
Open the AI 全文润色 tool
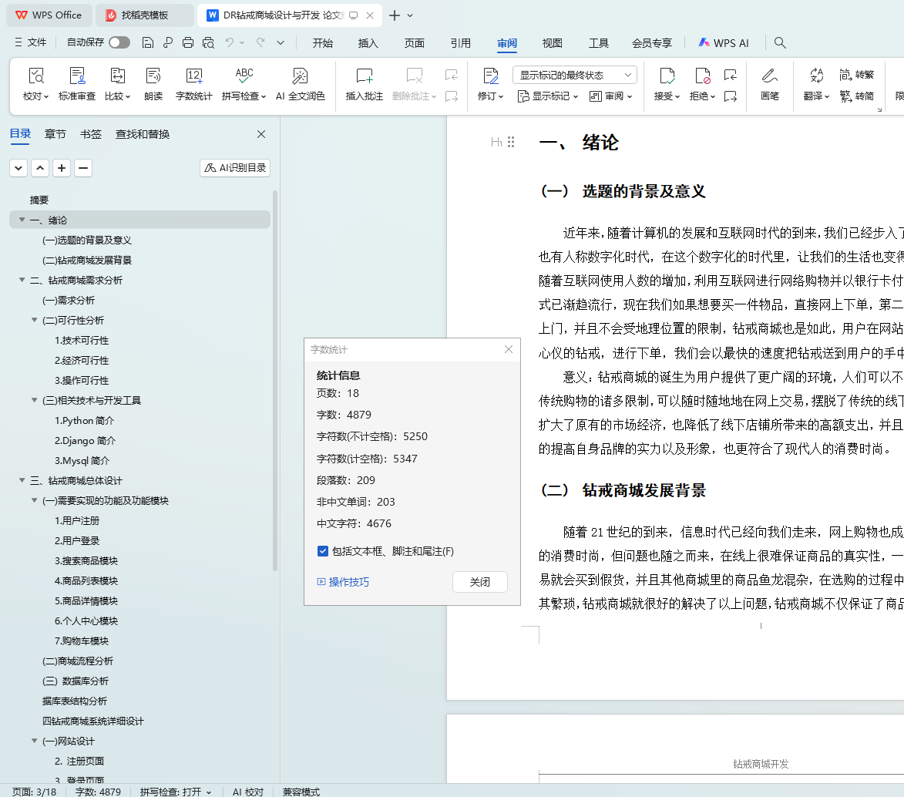(x=300, y=83)
